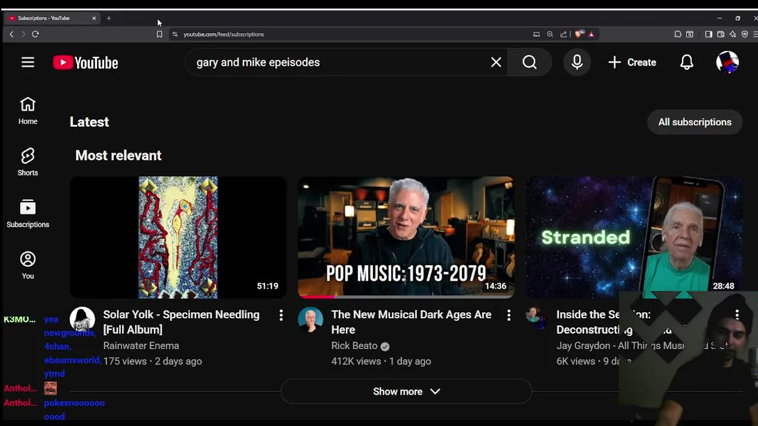Open Brave VPN shield icon

click(745, 34)
